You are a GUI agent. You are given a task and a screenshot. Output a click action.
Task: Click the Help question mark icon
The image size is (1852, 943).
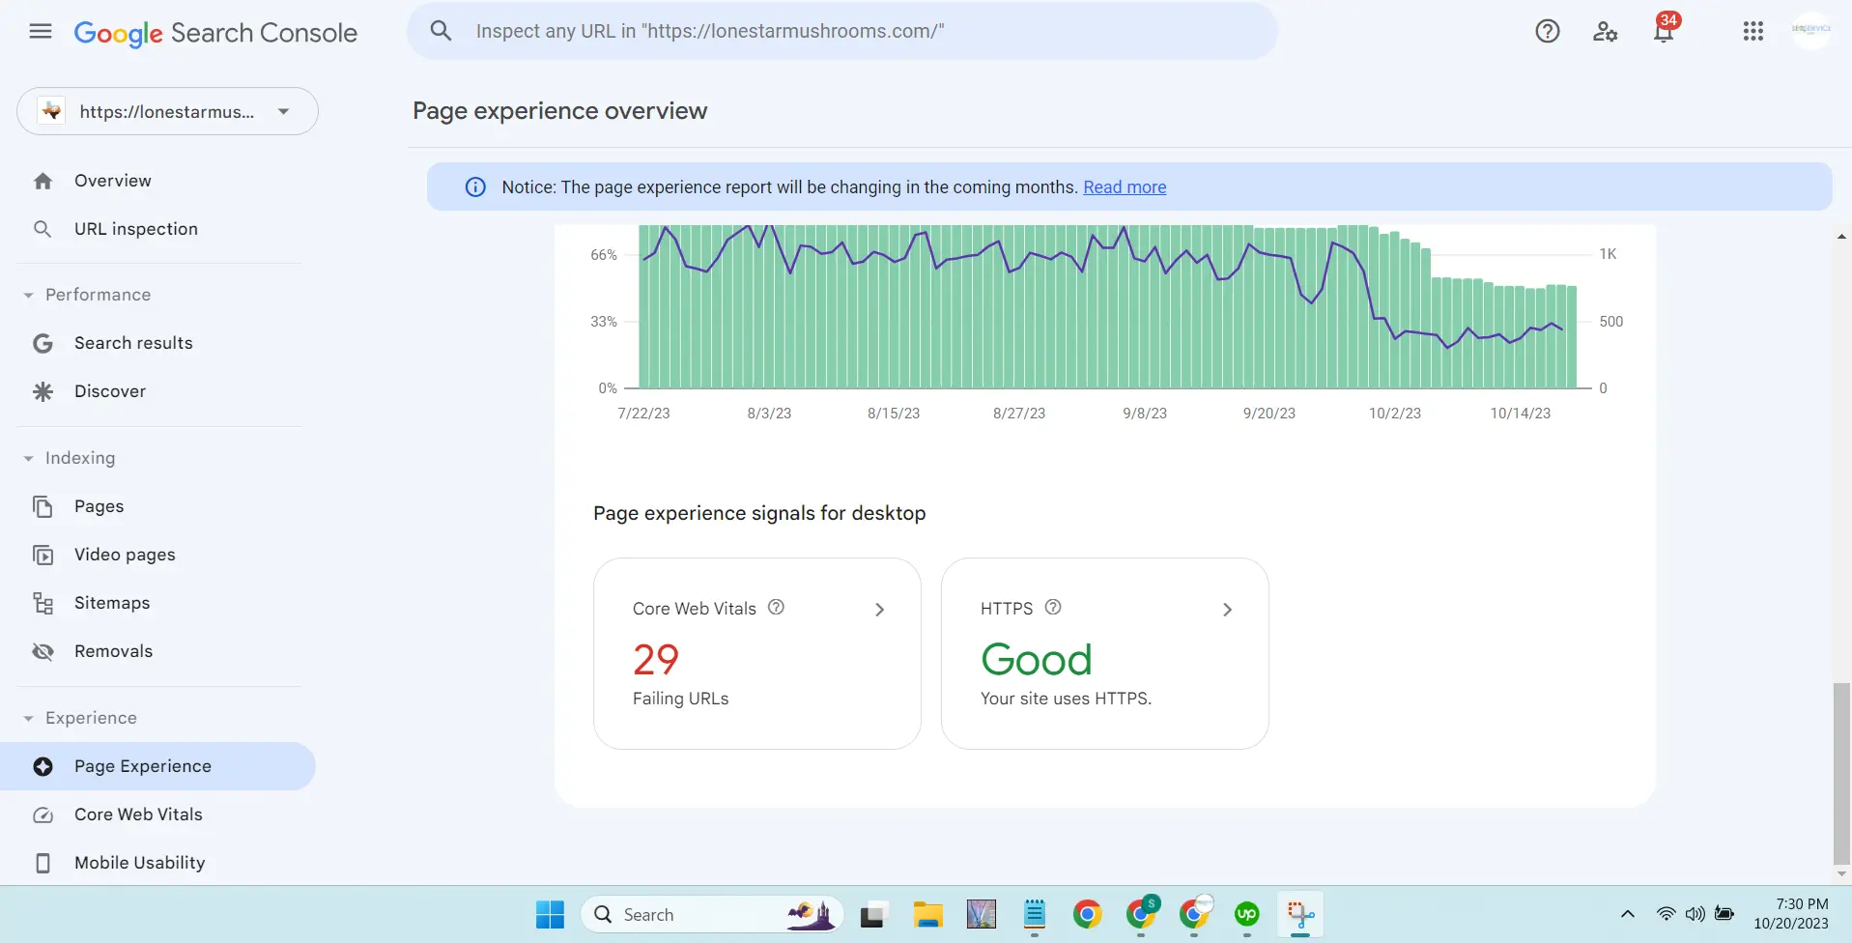point(1547,32)
